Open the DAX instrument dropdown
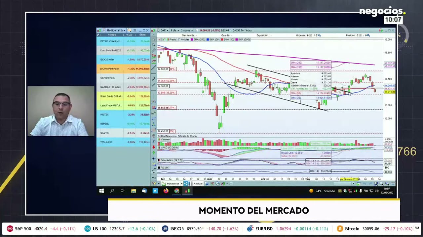 point(164,30)
